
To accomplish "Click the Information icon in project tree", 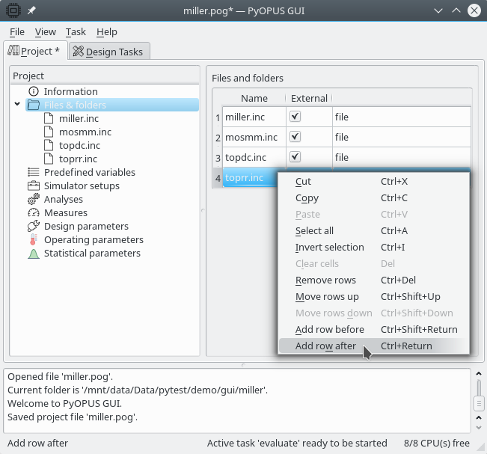I will (x=33, y=91).
